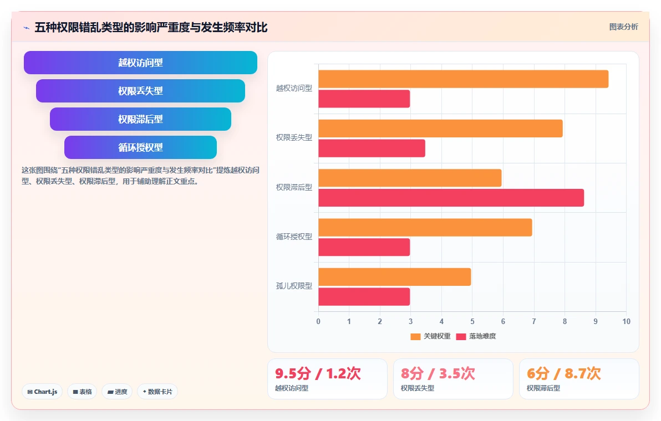Viewport: 661px width, 421px height.
Task: Click the red 权限滞后型 bar in chart
Action: pyautogui.click(x=451, y=198)
